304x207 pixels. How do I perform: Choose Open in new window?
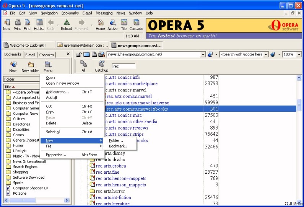pos(72,83)
